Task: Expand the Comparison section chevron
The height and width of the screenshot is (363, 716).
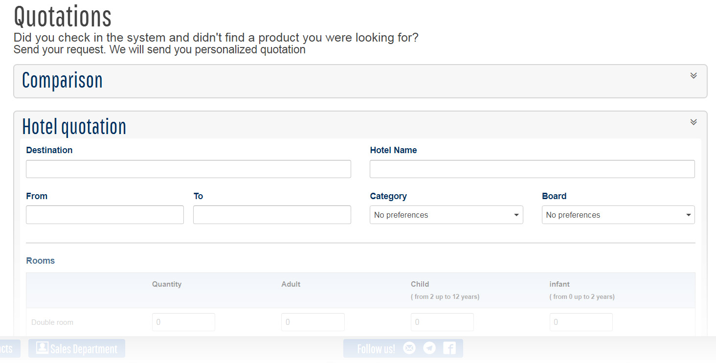Action: pos(693,76)
